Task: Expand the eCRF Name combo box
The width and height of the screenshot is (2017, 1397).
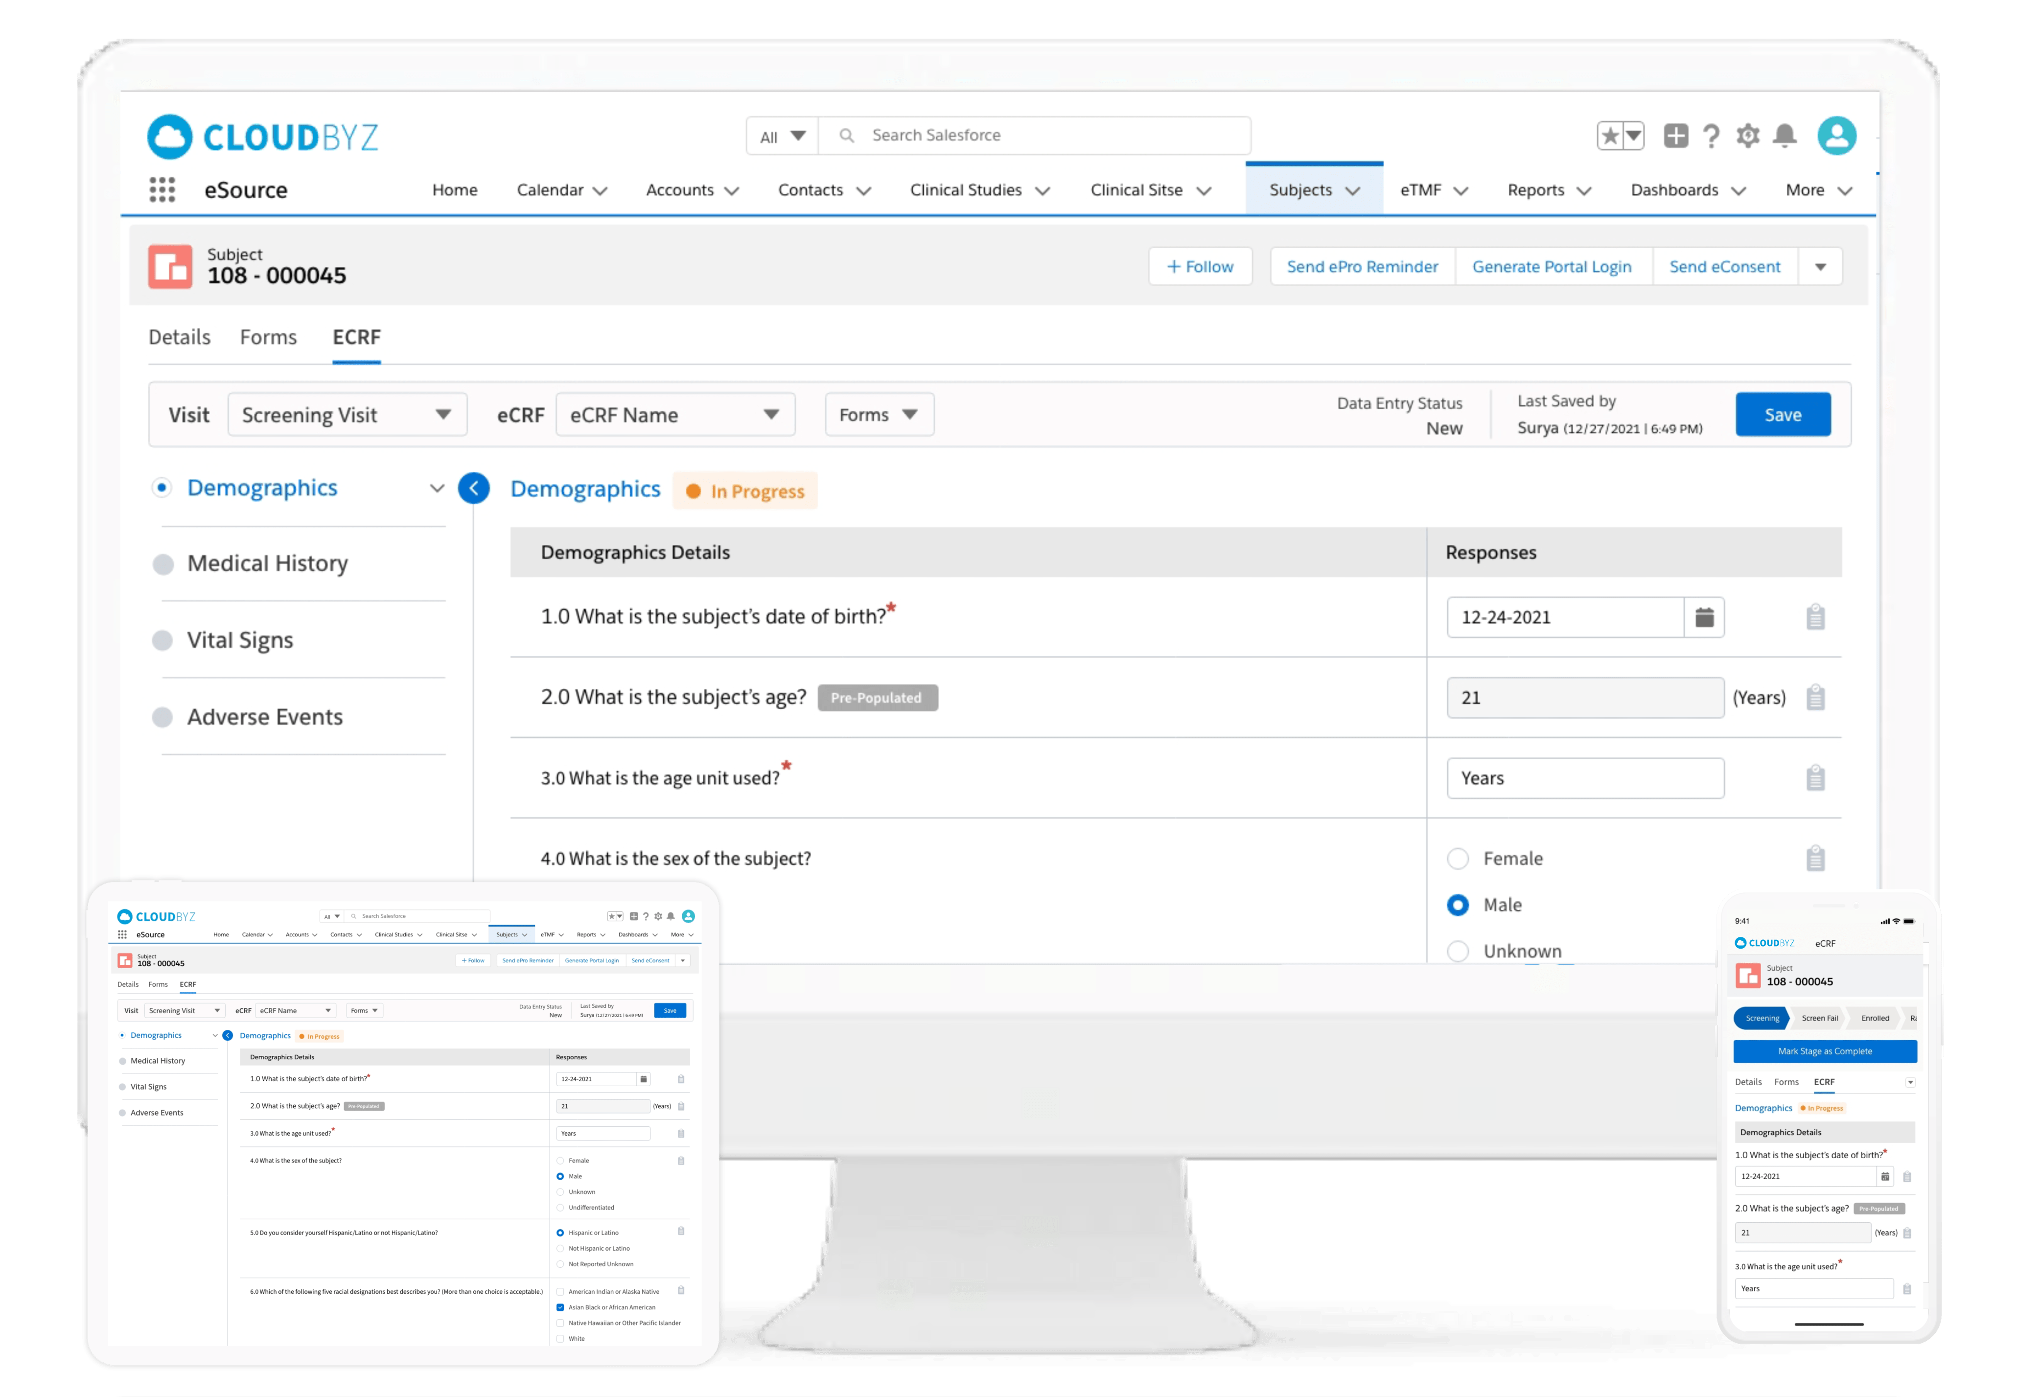Action: click(x=674, y=415)
